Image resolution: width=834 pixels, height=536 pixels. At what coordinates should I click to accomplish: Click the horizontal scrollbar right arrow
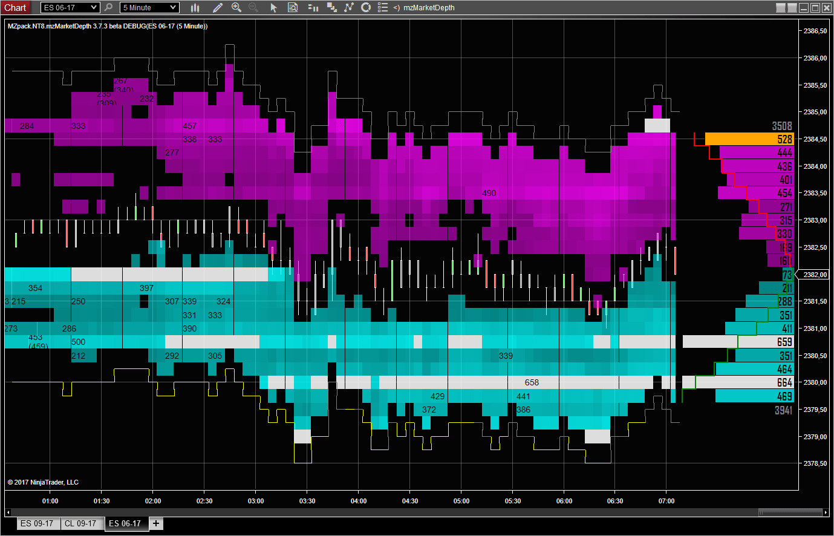coord(826,512)
